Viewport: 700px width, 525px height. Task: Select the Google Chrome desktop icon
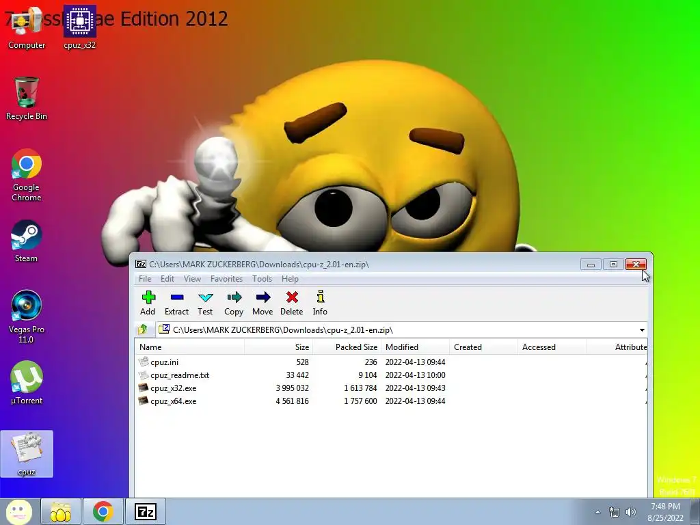[x=27, y=175]
